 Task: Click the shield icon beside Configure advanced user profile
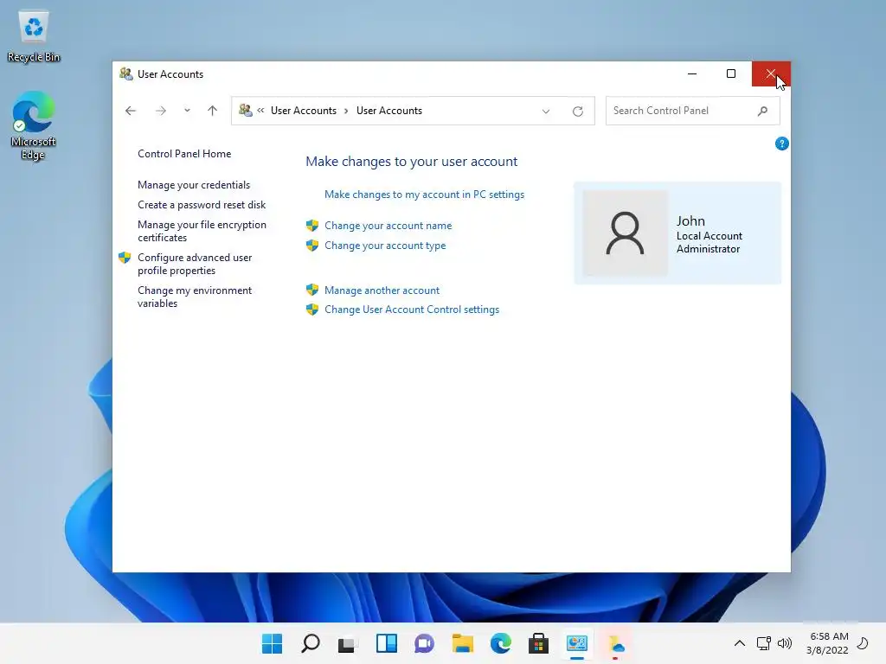point(125,258)
